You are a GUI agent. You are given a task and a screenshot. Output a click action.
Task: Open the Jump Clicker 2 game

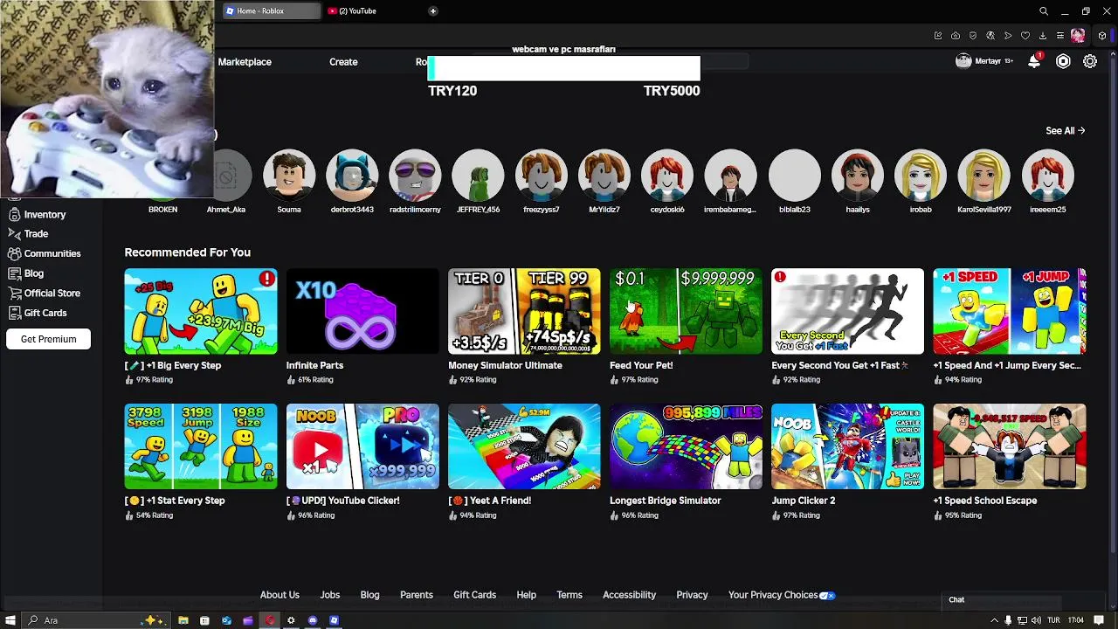(x=847, y=446)
